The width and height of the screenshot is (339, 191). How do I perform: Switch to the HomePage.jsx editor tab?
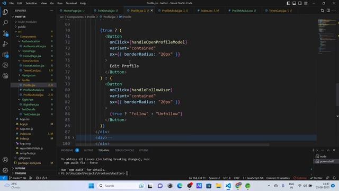(72, 11)
